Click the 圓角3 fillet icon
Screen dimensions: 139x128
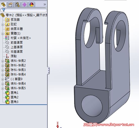coord(7,102)
